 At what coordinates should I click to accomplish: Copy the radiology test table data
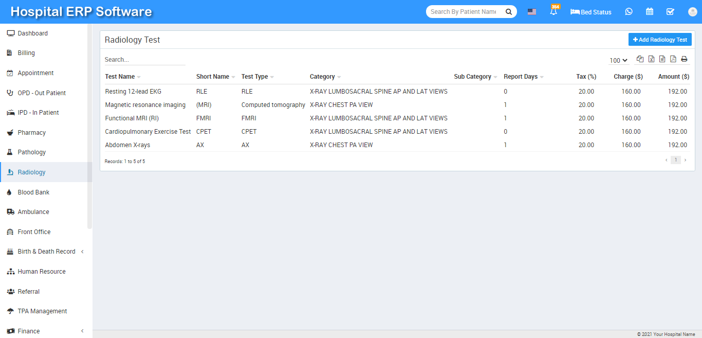coord(640,59)
